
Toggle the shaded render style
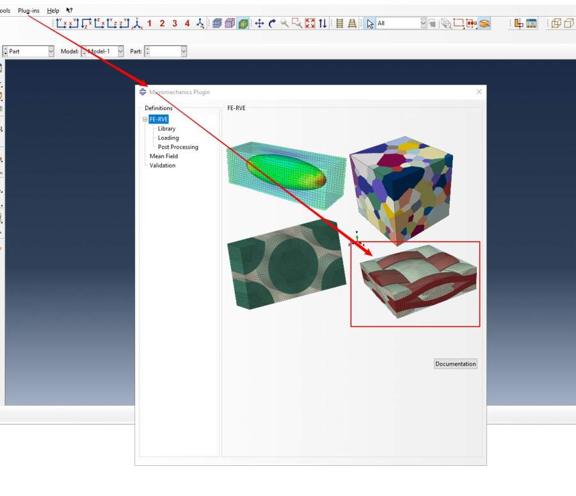pyautogui.click(x=243, y=24)
